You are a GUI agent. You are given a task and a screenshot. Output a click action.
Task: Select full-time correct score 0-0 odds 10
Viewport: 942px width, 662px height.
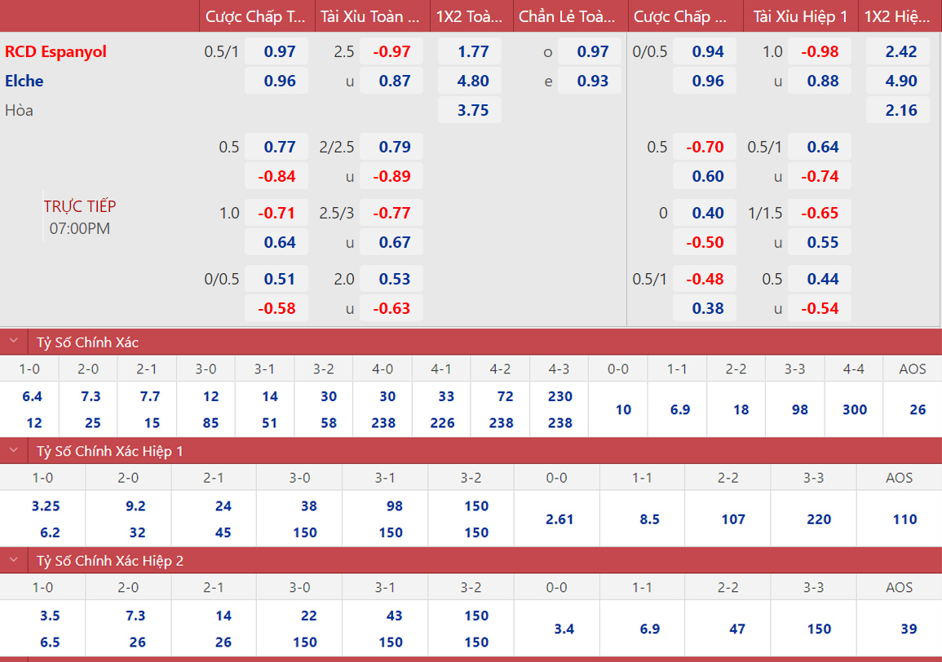[623, 410]
